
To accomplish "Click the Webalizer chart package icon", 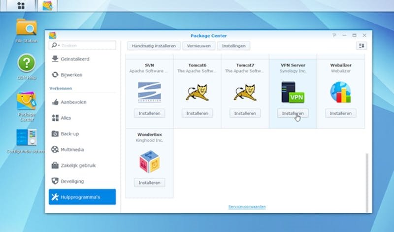I will pos(340,92).
